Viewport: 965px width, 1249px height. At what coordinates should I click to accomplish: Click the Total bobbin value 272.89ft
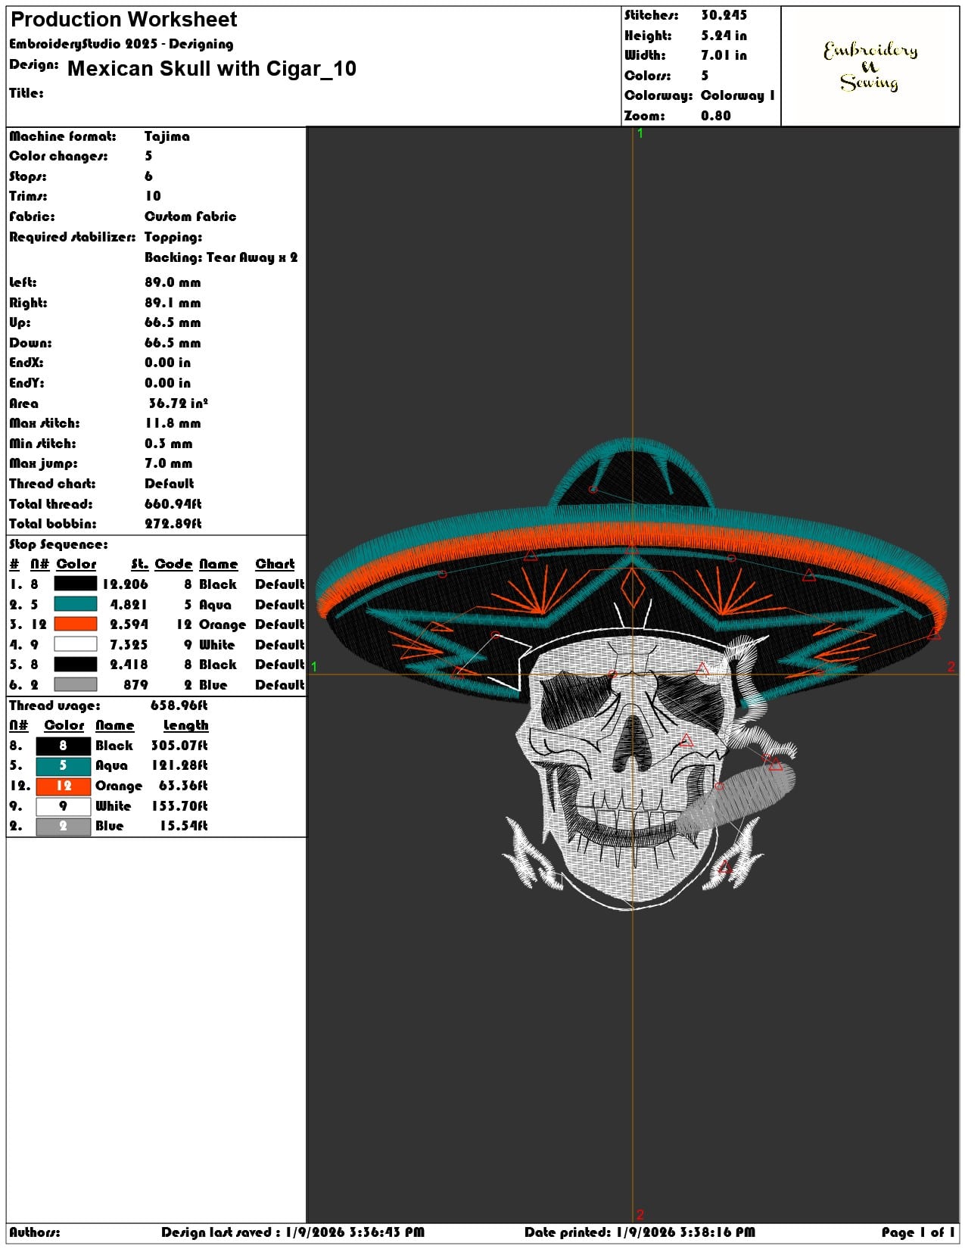tap(173, 524)
